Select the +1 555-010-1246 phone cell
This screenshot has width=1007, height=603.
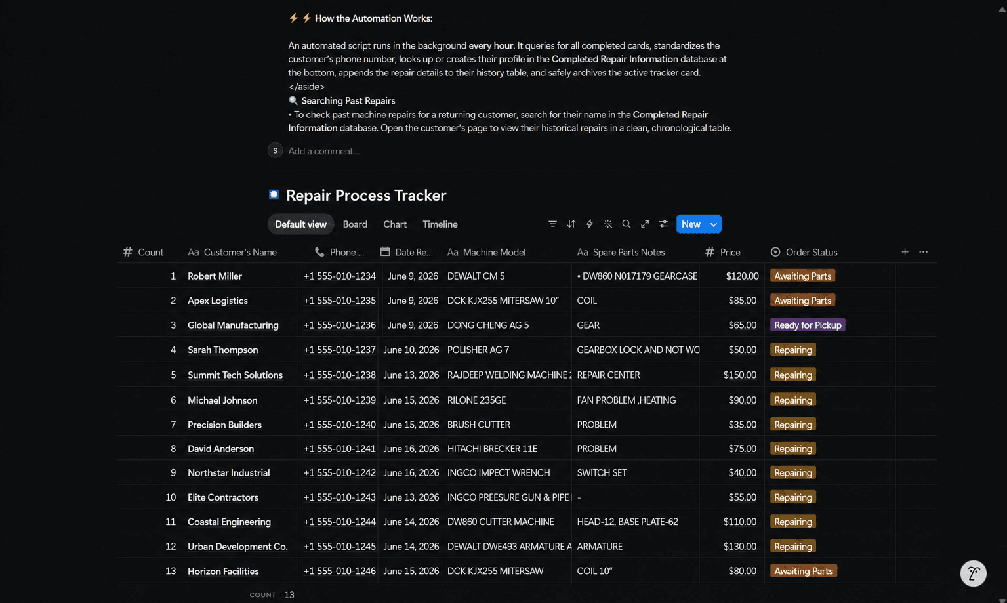339,571
